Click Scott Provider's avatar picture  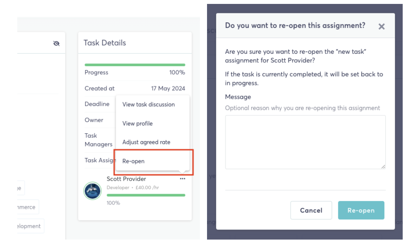(93, 191)
